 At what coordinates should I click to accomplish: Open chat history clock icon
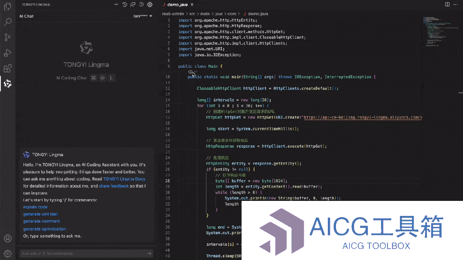[124, 4]
